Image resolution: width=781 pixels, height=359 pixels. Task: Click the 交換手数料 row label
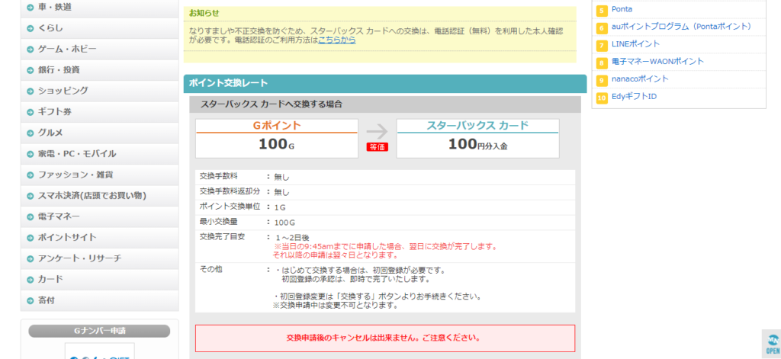click(219, 176)
